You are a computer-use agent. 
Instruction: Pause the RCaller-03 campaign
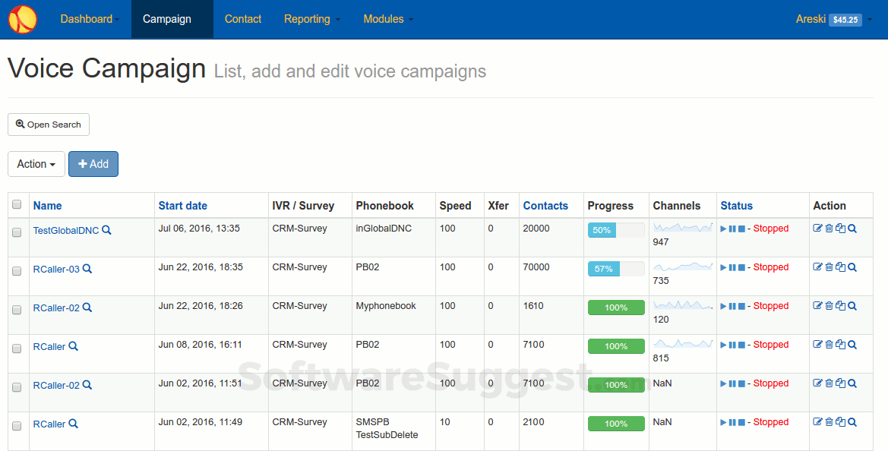(x=732, y=267)
